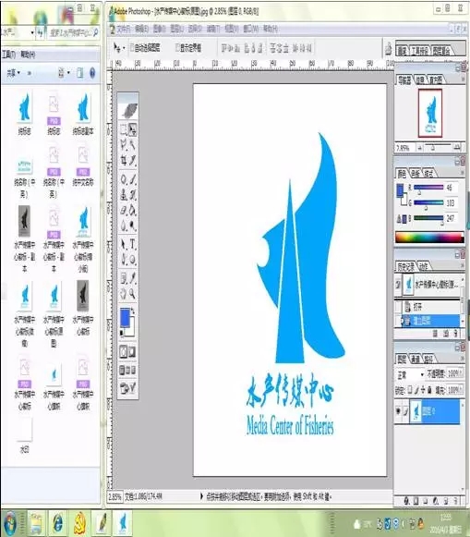This screenshot has width=470, height=537.
Task: Open the 不透明度 opacity slider arrow
Action: click(x=462, y=372)
